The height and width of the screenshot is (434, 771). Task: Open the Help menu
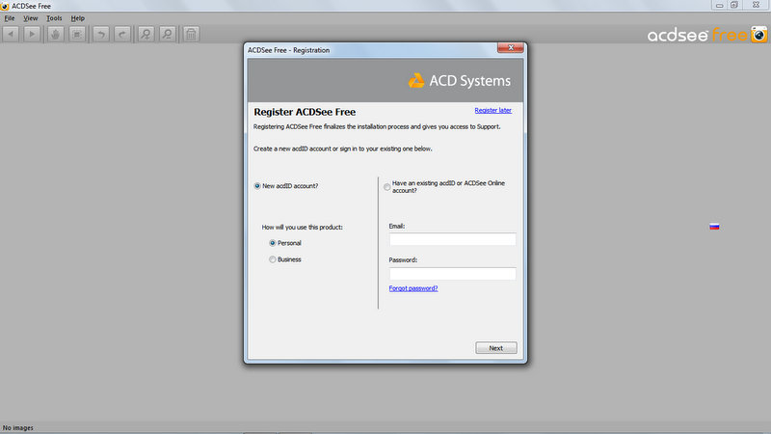78,18
